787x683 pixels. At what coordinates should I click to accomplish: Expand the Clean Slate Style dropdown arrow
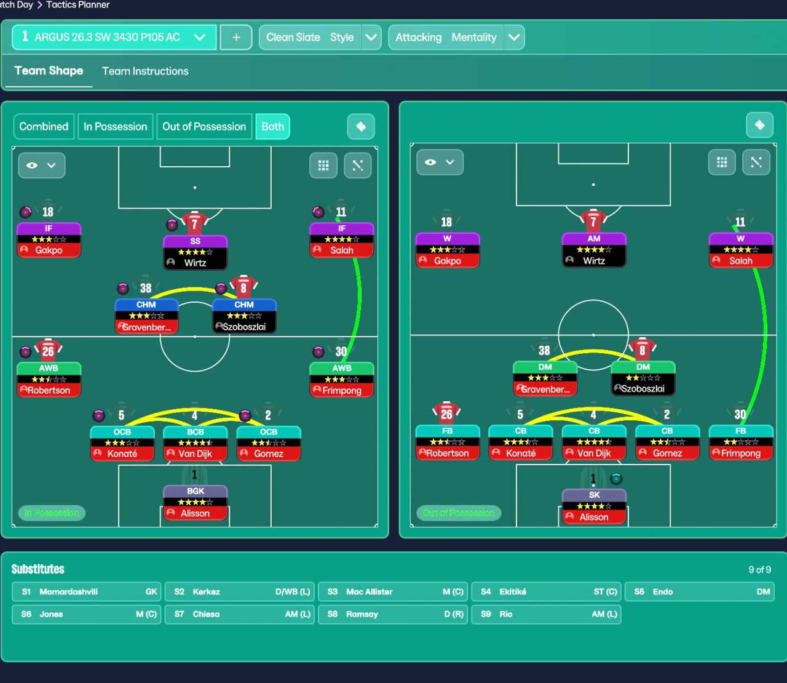371,37
